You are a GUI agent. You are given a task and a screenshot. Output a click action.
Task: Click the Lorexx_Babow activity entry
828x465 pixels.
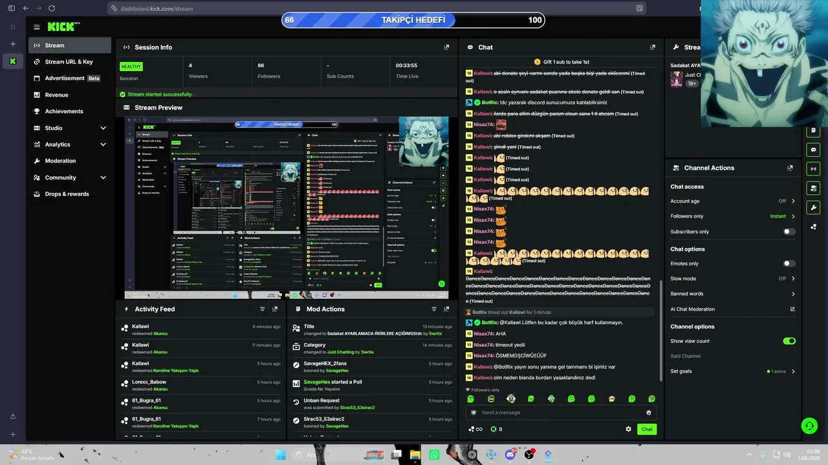pyautogui.click(x=201, y=386)
